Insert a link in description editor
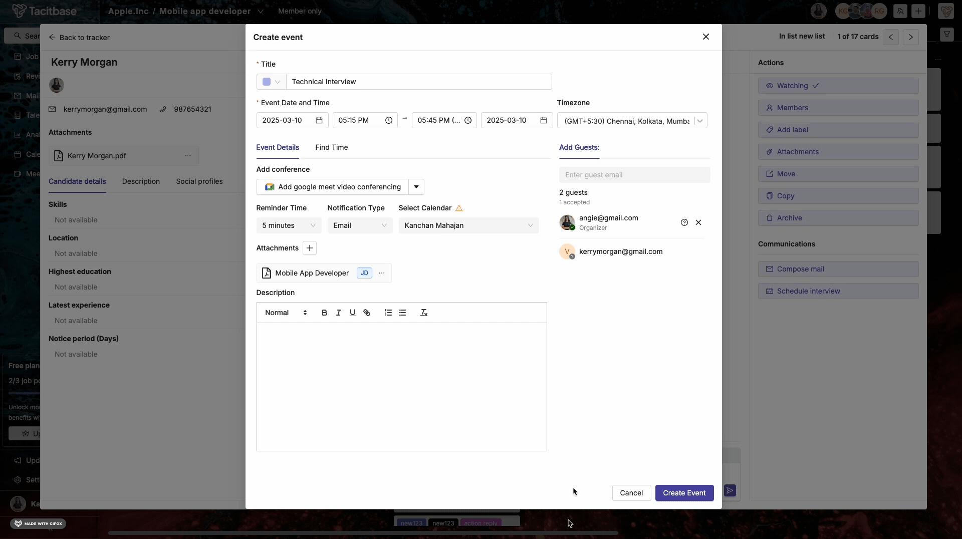The image size is (962, 539). [x=367, y=313]
